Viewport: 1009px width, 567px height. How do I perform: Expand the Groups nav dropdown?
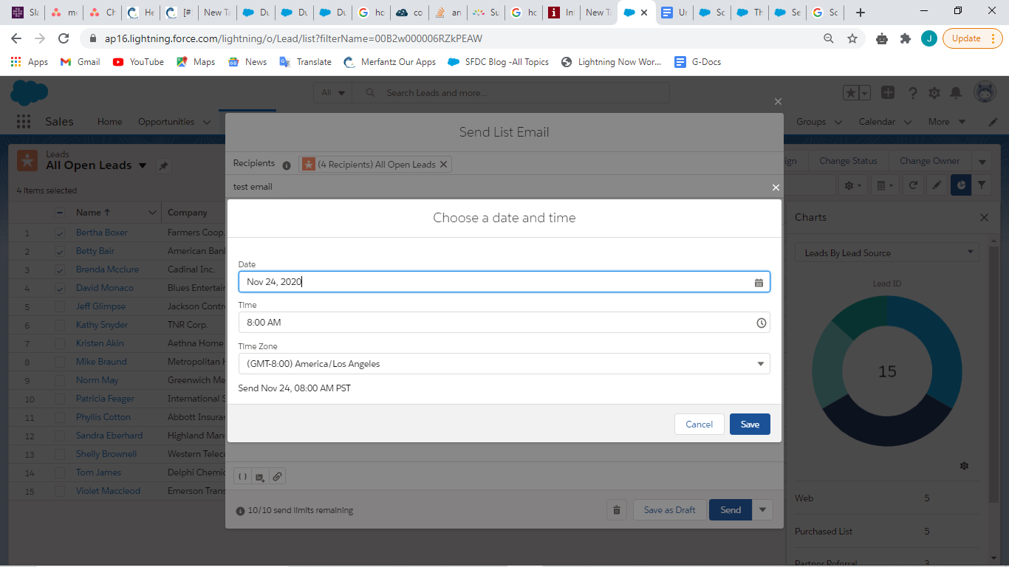click(838, 123)
